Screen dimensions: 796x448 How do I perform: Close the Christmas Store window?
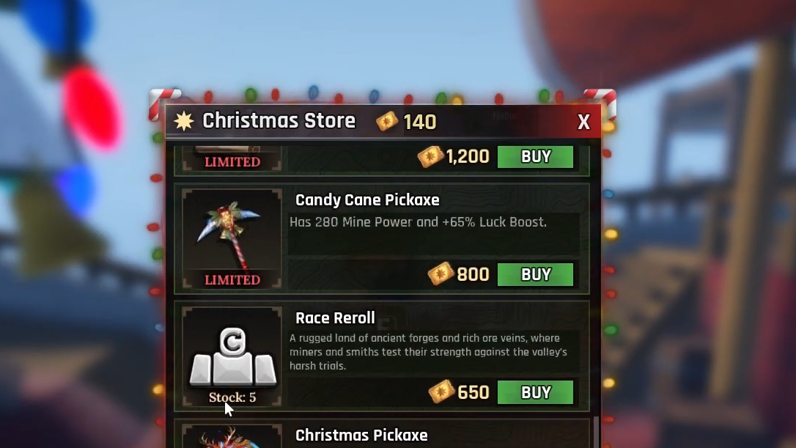click(x=583, y=122)
